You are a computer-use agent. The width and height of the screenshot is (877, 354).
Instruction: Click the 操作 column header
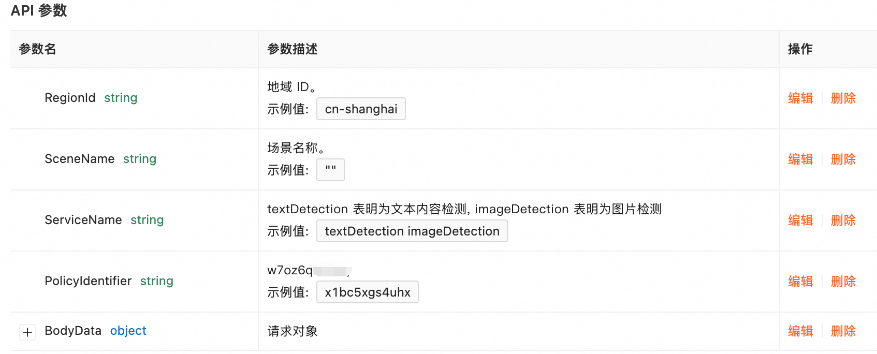pyautogui.click(x=800, y=49)
